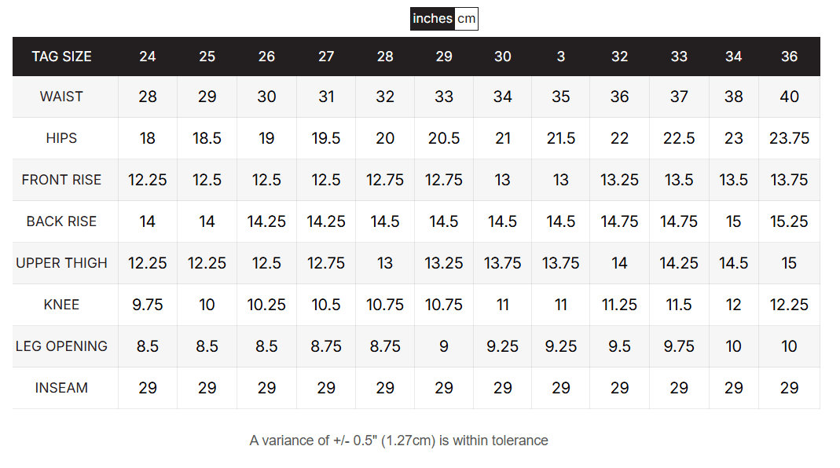Select the tag size 36 column header
840x468 pixels.
[789, 57]
